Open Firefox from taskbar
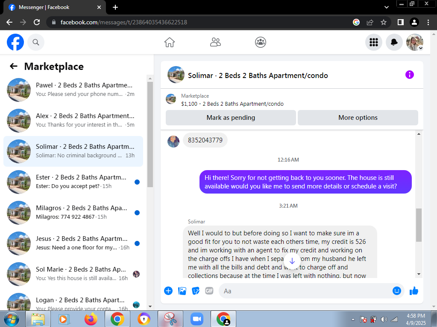 click(91, 319)
